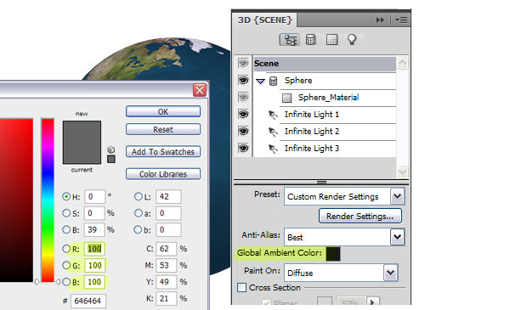Click the 3D {SCENE} panel tab
510x310 pixels.
[x=264, y=20]
